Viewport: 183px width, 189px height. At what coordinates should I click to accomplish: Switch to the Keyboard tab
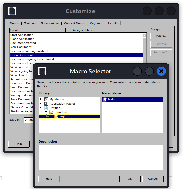[97, 23]
